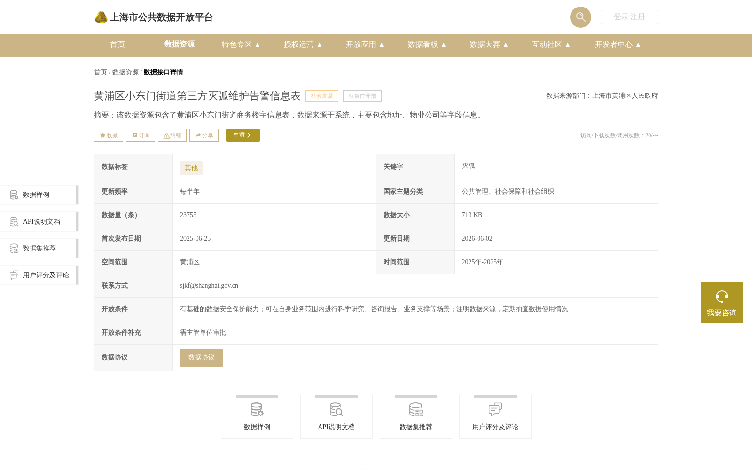The width and height of the screenshot is (752, 470).
Task: Click the 灭弧 keyword value
Action: click(469, 166)
